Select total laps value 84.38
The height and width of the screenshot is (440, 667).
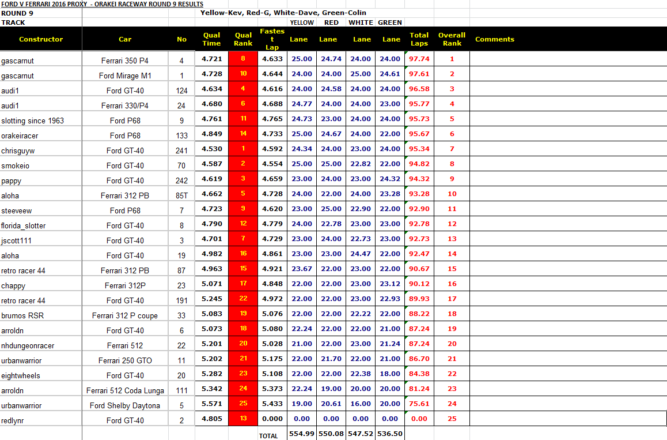click(419, 374)
